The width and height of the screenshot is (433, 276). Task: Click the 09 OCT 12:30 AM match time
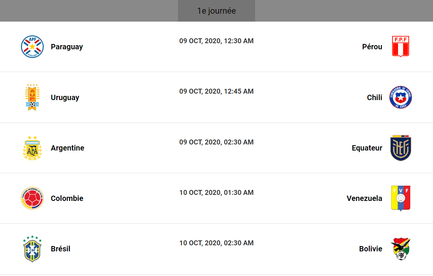216,41
